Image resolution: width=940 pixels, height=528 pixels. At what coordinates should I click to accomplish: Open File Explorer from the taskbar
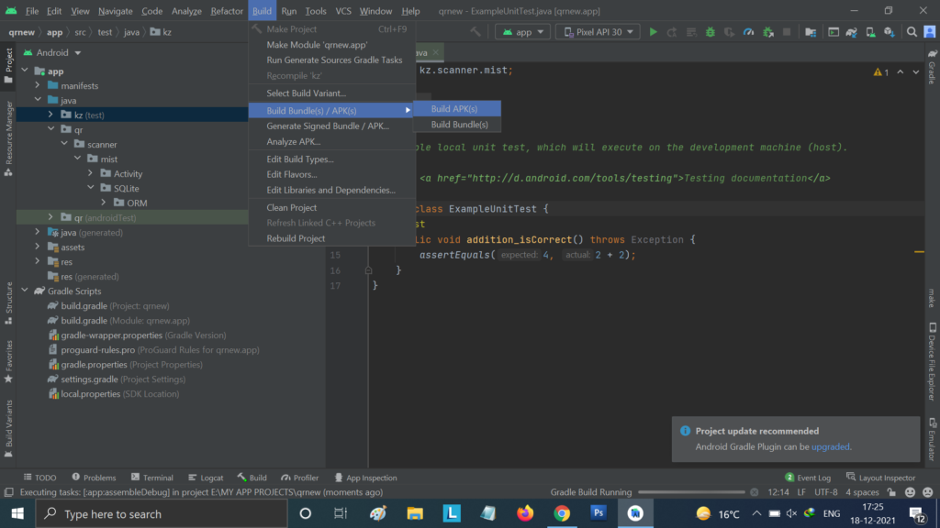pyautogui.click(x=415, y=513)
